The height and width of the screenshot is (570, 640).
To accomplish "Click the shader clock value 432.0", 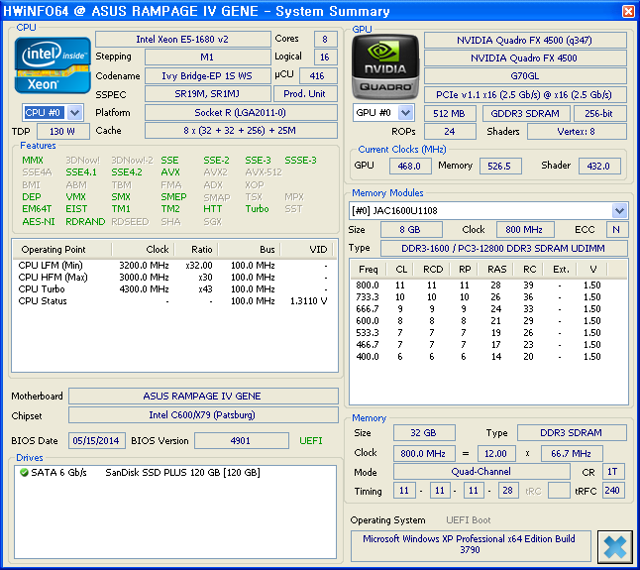I will coord(599,167).
